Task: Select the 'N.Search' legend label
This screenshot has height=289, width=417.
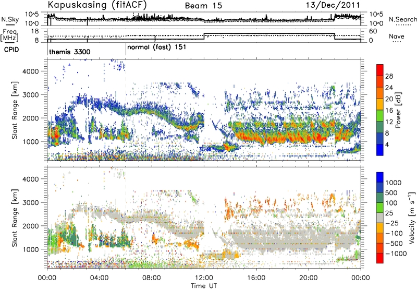Action: click(x=402, y=19)
